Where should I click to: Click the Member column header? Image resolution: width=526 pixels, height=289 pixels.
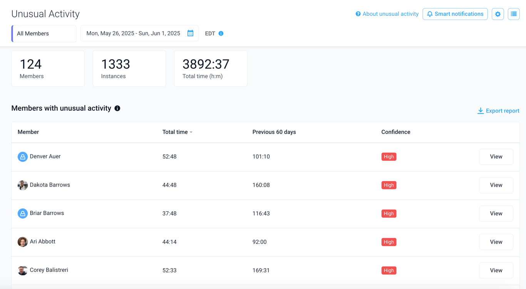(28, 132)
